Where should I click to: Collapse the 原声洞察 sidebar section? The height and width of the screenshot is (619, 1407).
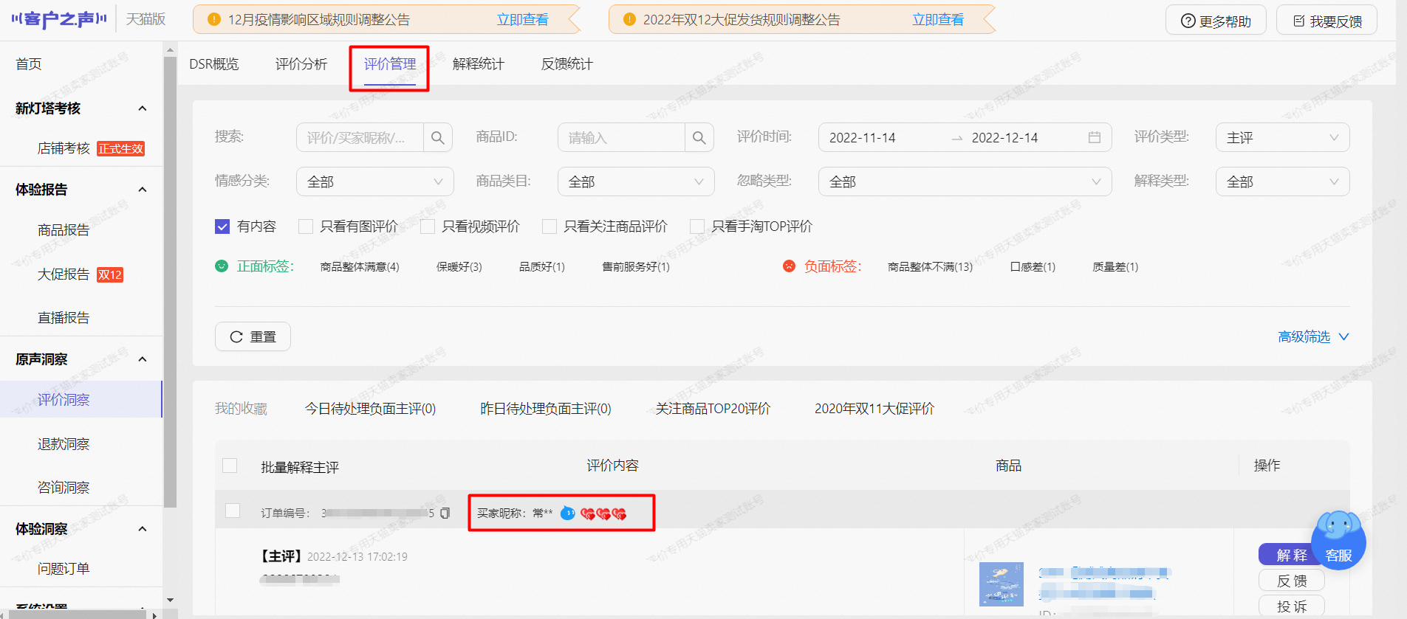(143, 359)
